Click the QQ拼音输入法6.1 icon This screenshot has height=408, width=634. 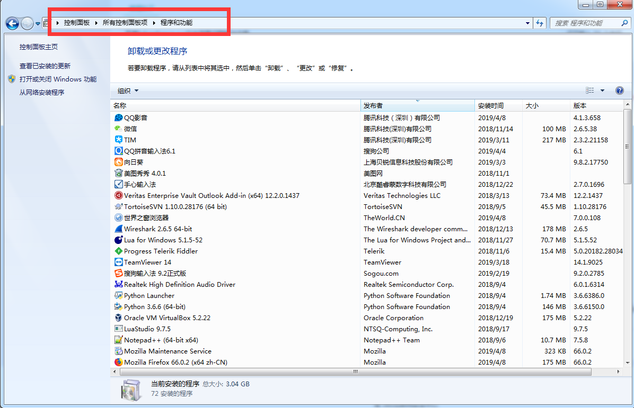coord(118,151)
